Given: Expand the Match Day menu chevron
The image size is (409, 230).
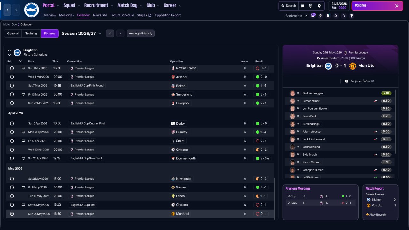Looking at the screenshot, I should [x=141, y=6].
